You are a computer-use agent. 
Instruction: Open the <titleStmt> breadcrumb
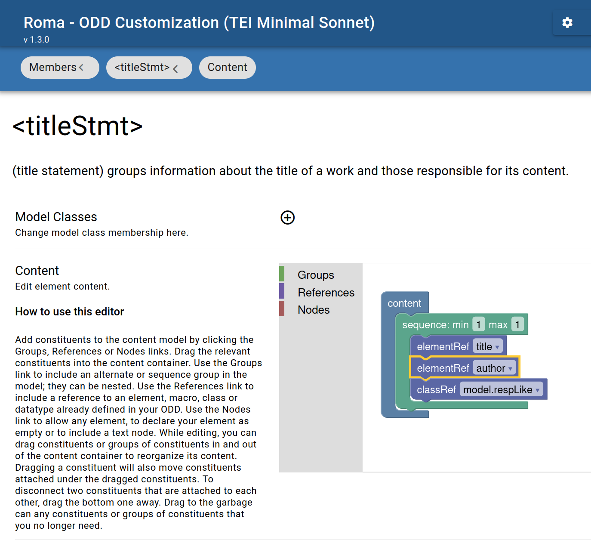pos(142,68)
